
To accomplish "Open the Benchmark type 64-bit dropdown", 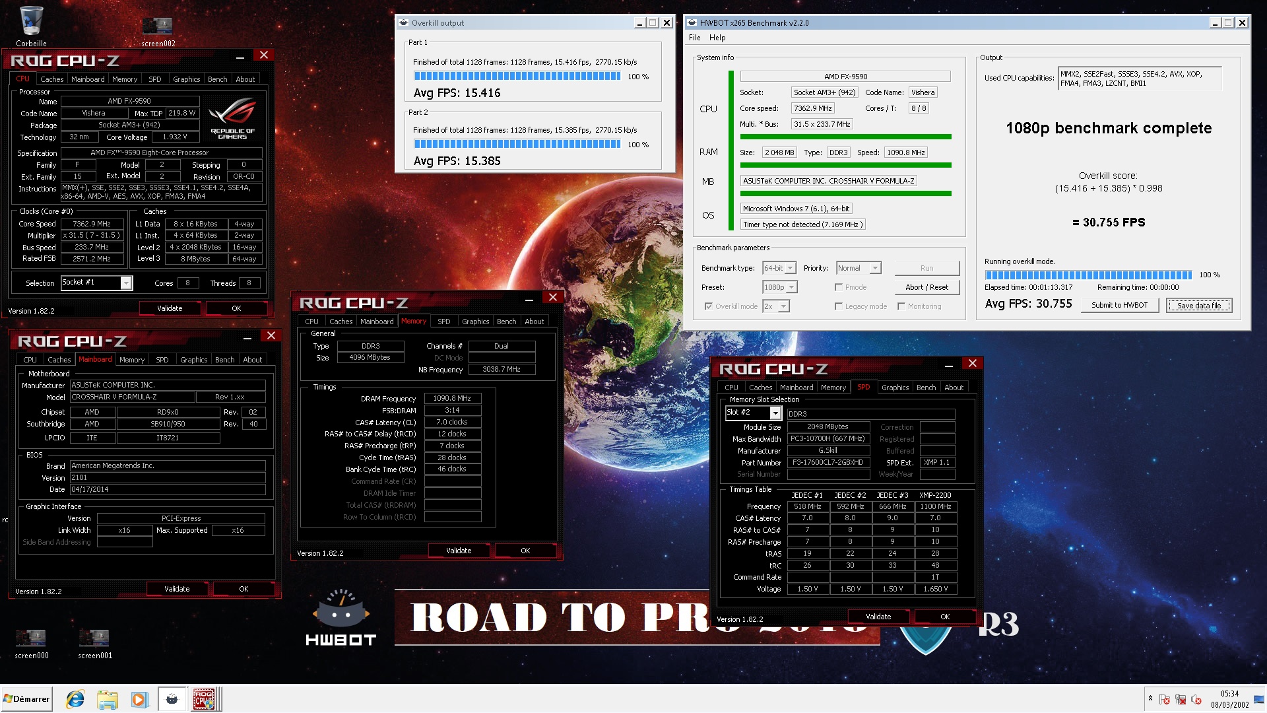I will point(779,268).
